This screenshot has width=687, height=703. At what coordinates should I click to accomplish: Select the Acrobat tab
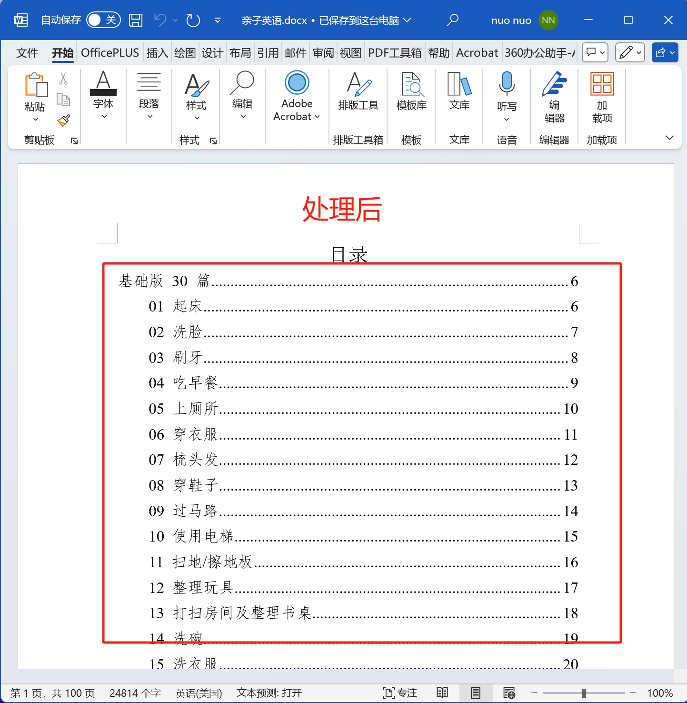click(x=477, y=53)
